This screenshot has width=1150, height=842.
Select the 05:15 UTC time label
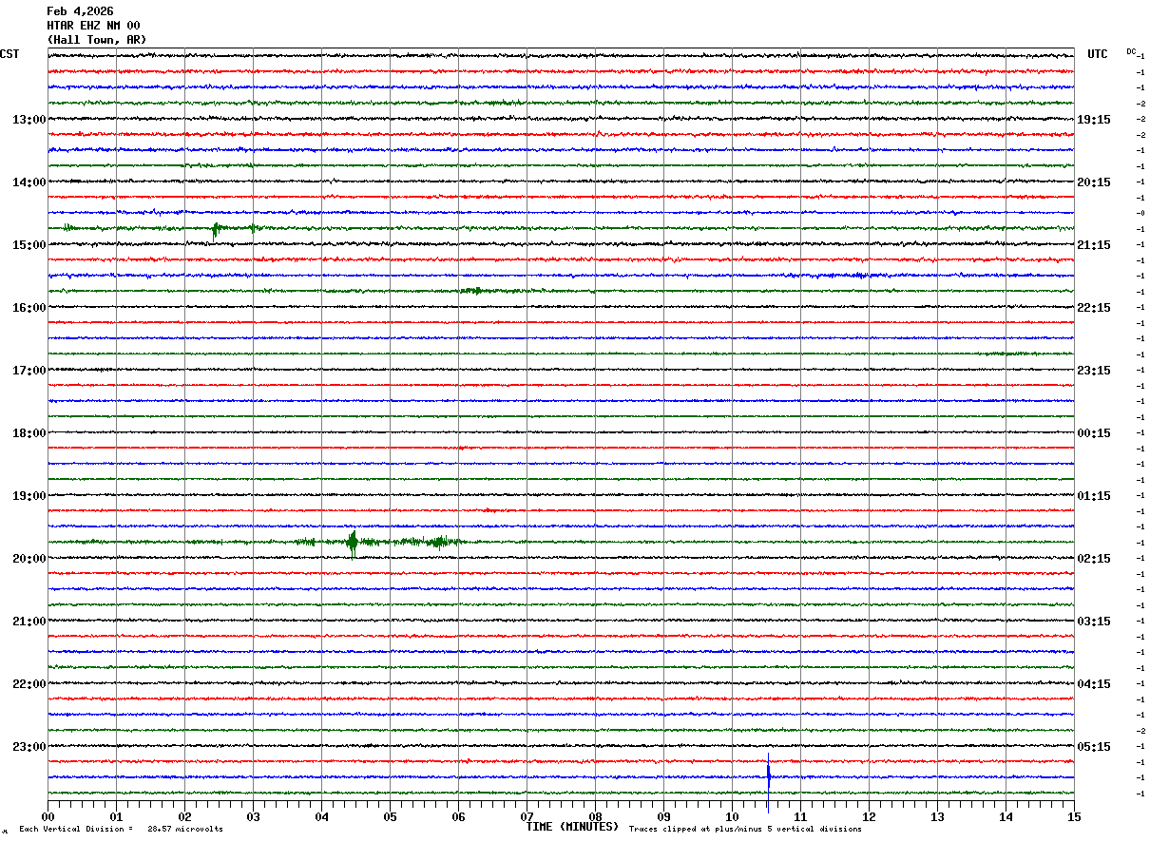tap(1093, 747)
